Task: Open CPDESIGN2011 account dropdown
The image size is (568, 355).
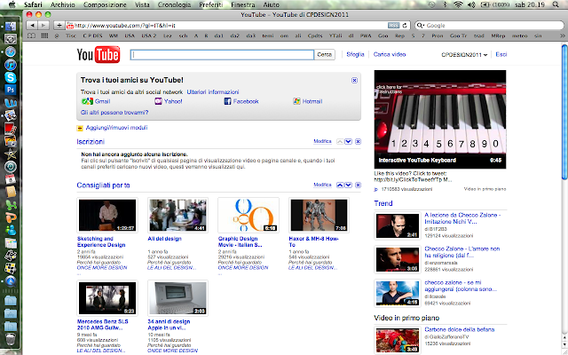Action: click(464, 55)
